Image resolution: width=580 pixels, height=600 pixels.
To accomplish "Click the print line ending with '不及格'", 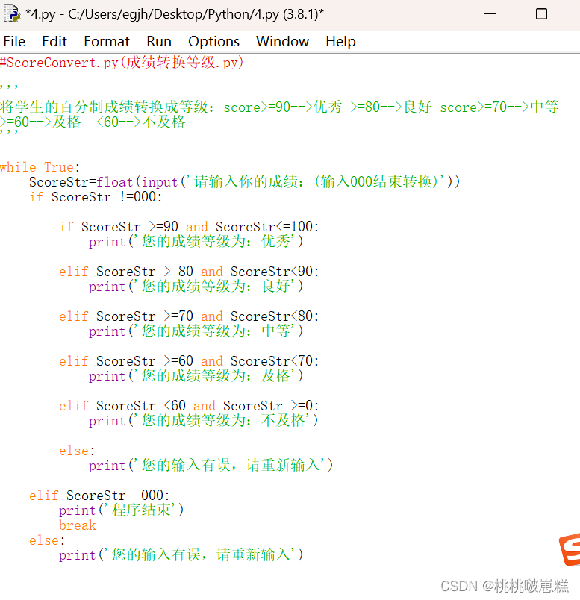I will [x=203, y=421].
